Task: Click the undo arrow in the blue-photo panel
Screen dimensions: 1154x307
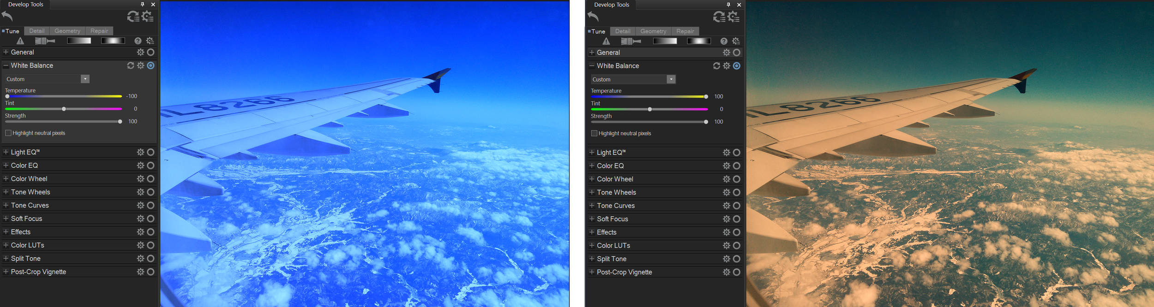Action: [x=7, y=16]
